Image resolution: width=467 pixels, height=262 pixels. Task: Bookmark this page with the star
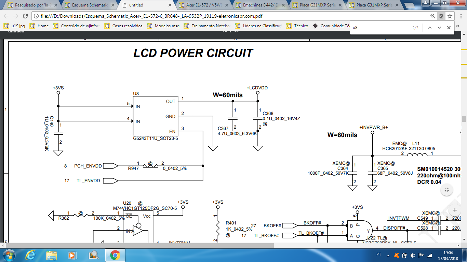(450, 16)
